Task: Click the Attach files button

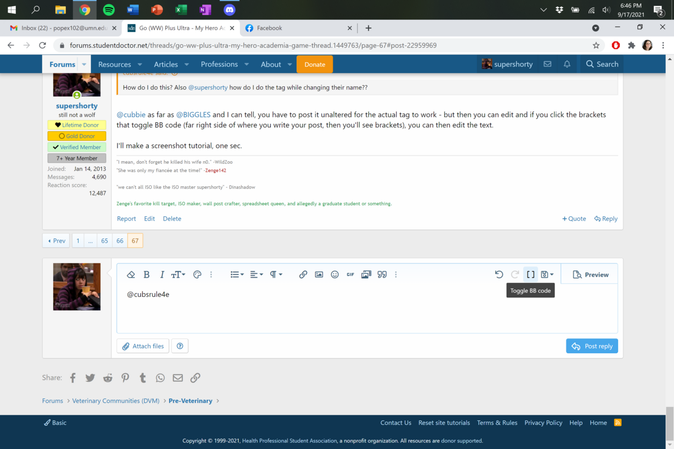Action: [143, 346]
